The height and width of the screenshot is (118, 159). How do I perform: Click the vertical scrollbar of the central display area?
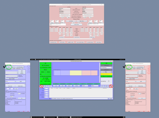point(100,73)
